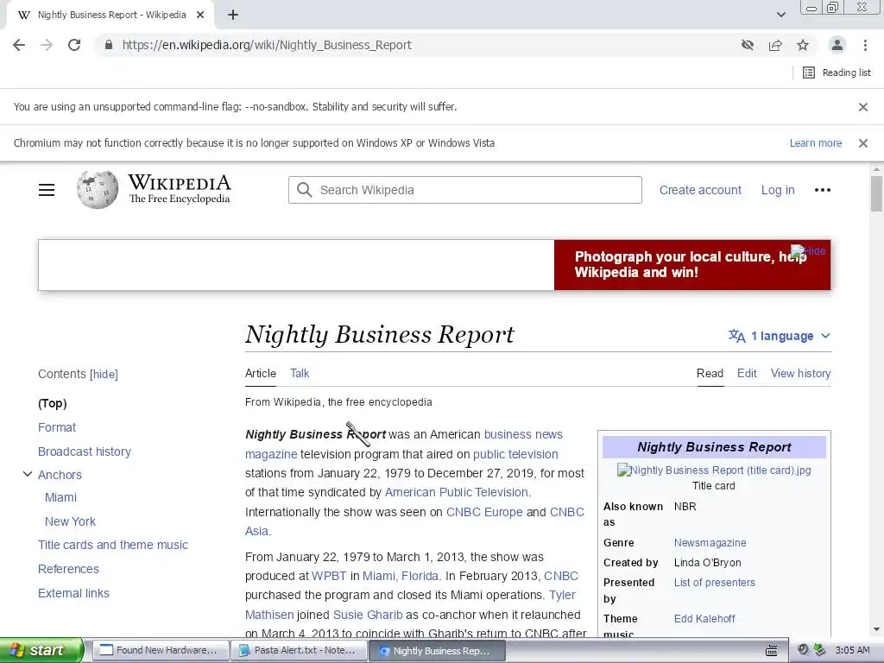This screenshot has height=663, width=884.
Task: Share this page icon
Action: [775, 45]
